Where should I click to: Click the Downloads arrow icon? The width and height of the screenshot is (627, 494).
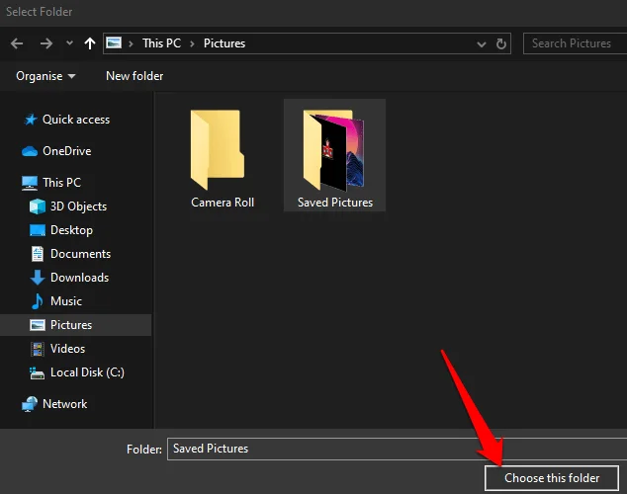click(38, 278)
